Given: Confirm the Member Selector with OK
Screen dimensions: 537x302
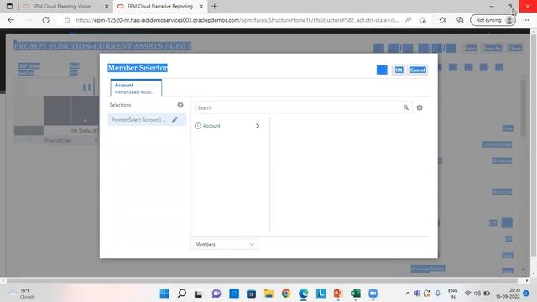Looking at the screenshot, I should click(399, 70).
